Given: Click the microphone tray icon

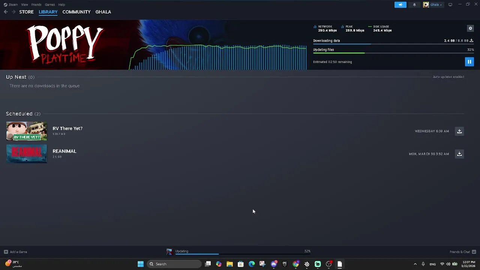Looking at the screenshot, I should tap(423, 264).
